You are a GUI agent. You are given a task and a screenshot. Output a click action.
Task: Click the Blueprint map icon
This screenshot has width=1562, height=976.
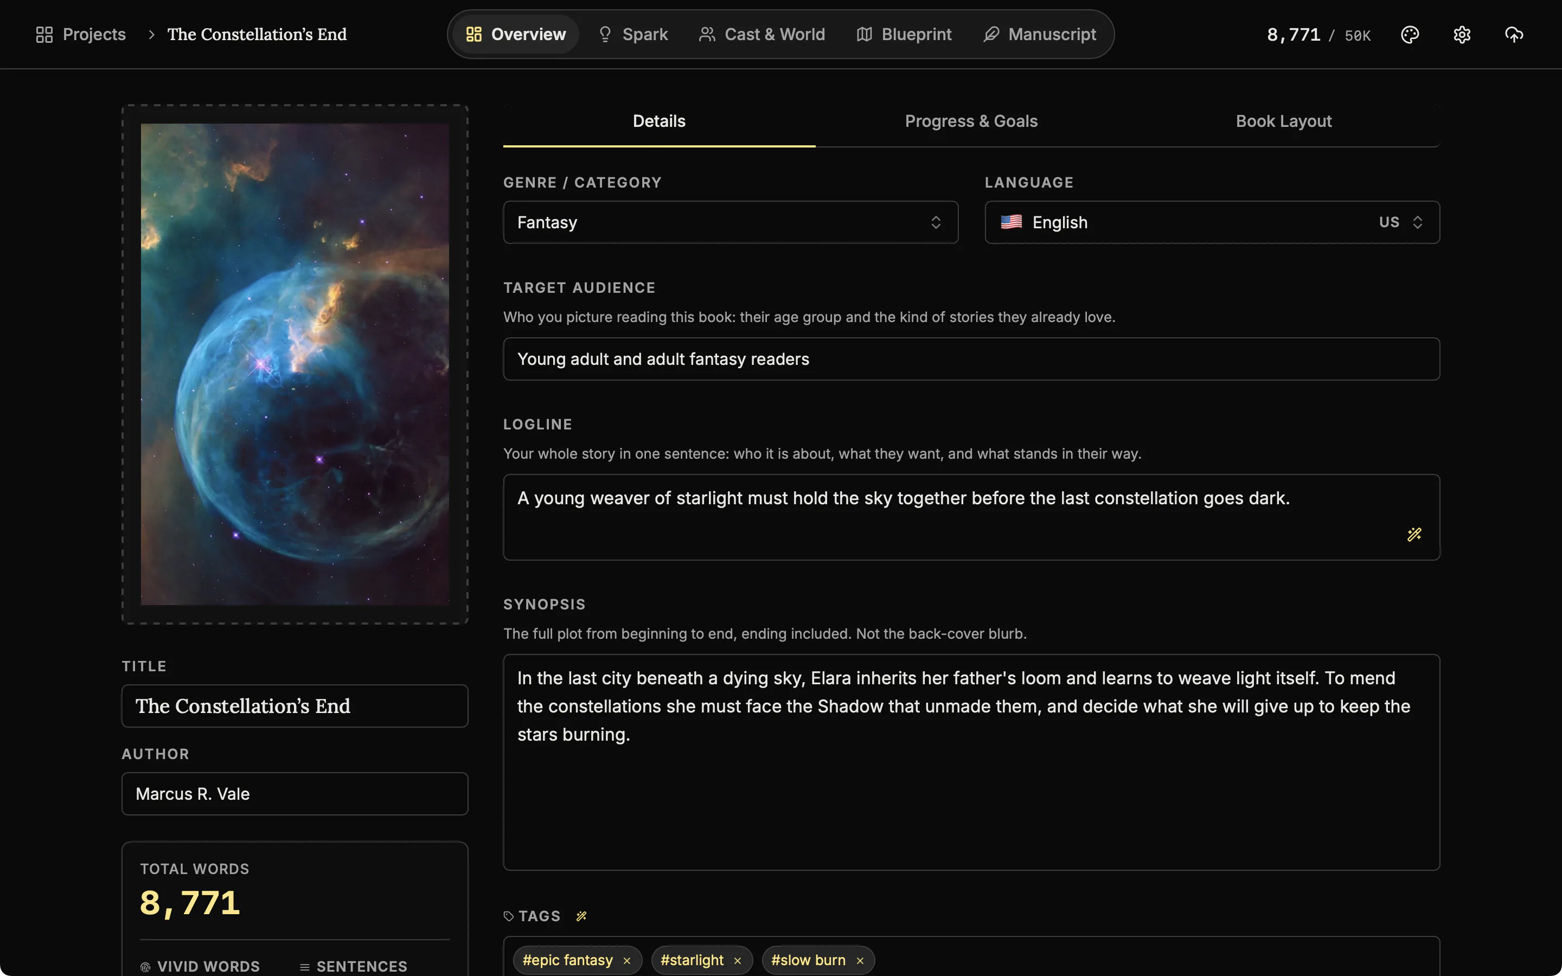coord(865,34)
